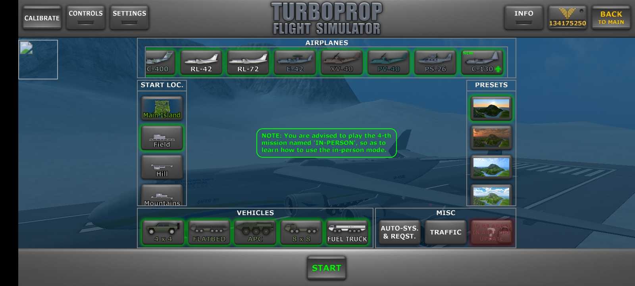Toggle the Traffic option
Screen dimensions: 635x286
pos(446,232)
